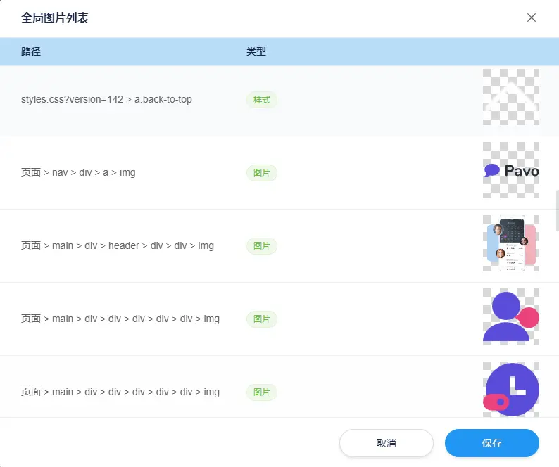Click the 图片 tag in the nav logo row
This screenshot has height=467, width=559.
[262, 173]
